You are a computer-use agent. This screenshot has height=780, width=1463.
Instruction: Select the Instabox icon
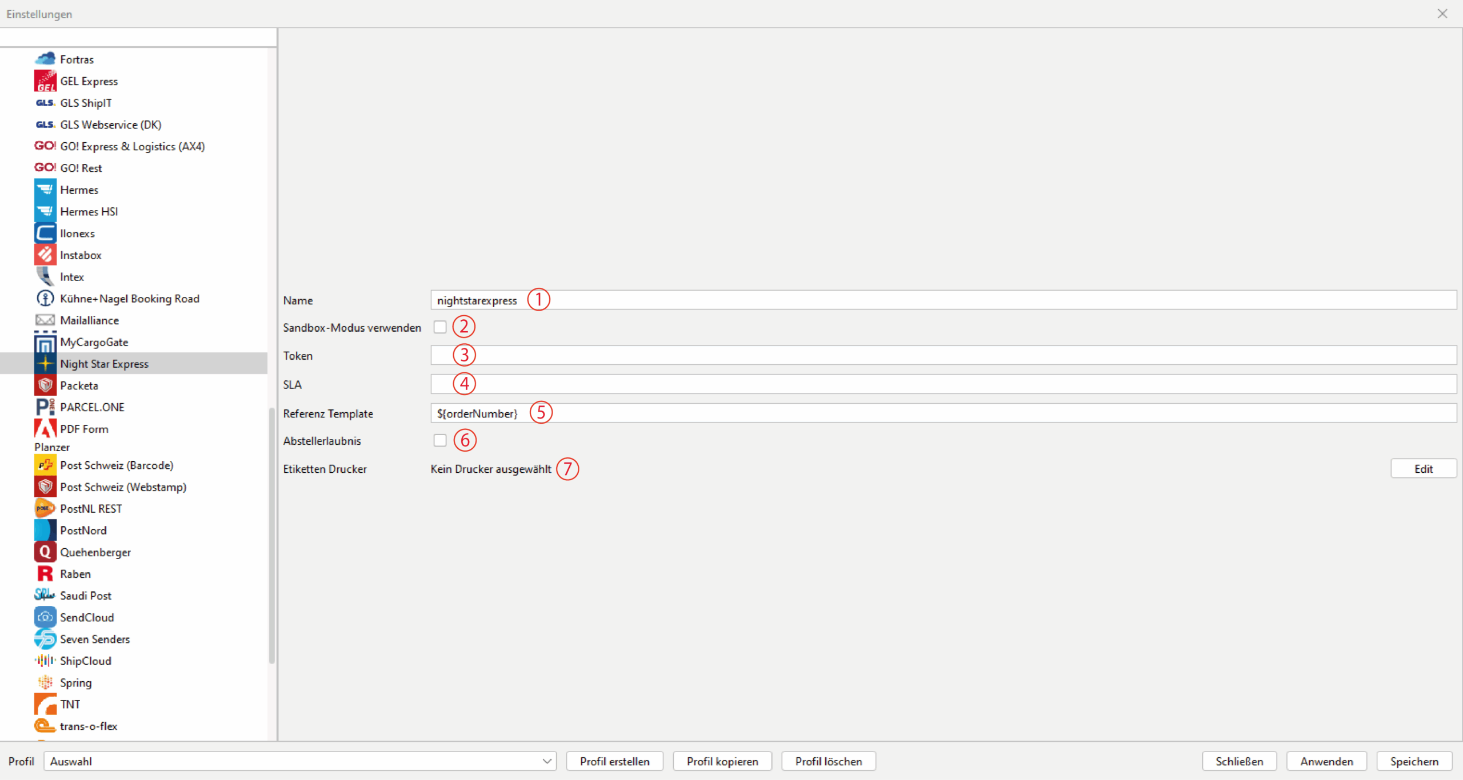click(x=45, y=255)
